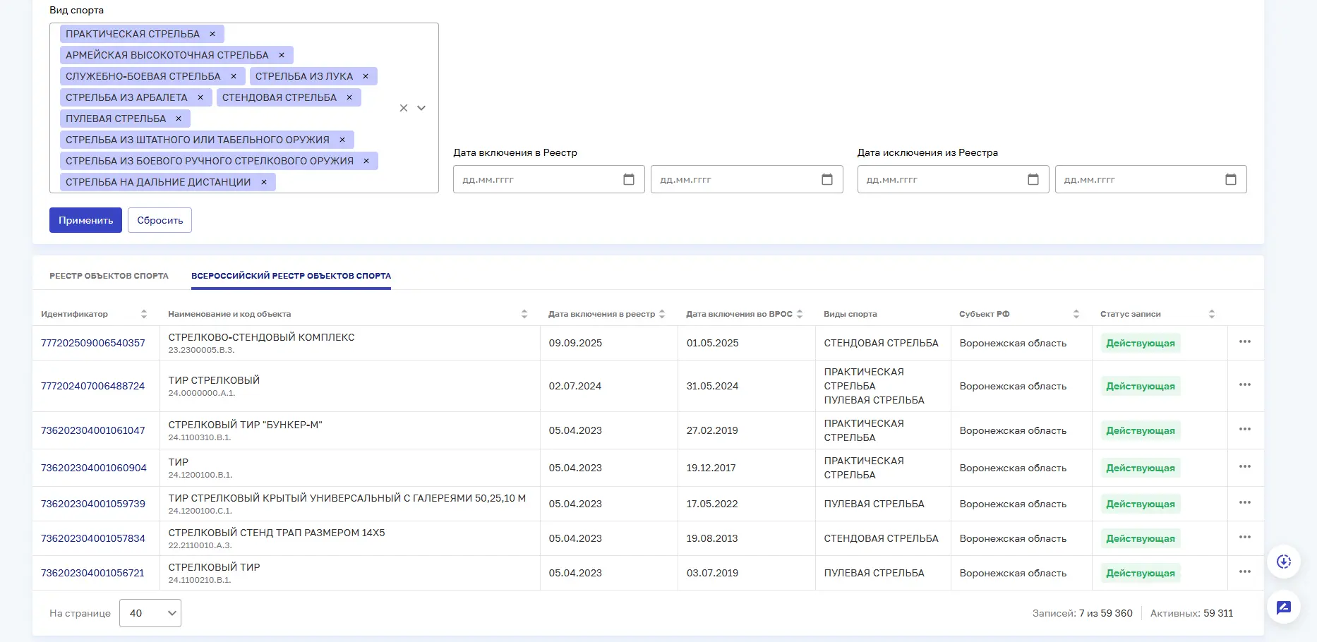Click the round accessibility widget icon
Viewport: 1317px width, 642px height.
1284,562
